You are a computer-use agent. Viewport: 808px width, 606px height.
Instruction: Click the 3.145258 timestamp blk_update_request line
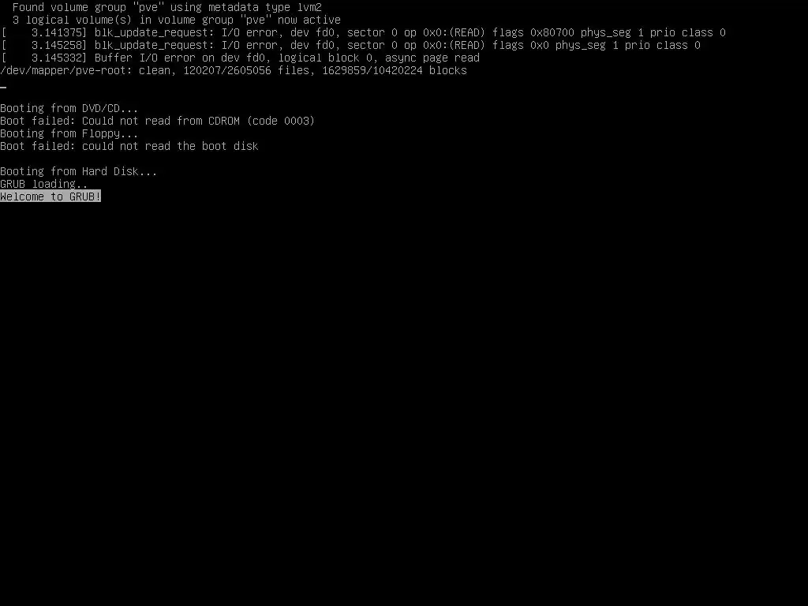click(350, 45)
